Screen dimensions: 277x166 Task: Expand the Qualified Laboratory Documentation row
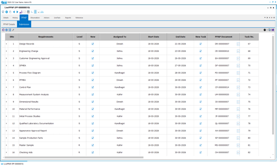pyautogui.click(x=6, y=124)
